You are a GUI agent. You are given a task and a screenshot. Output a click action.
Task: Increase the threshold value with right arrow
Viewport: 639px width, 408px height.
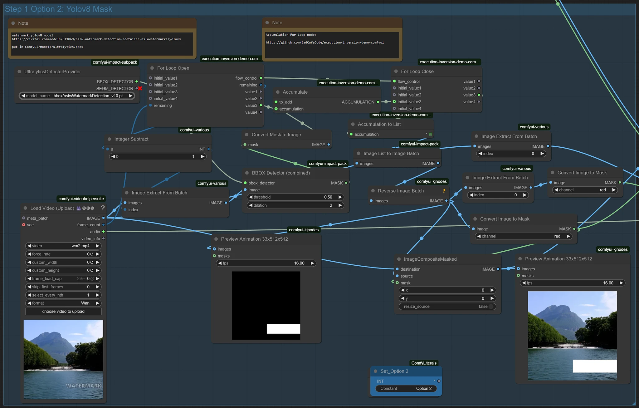340,197
